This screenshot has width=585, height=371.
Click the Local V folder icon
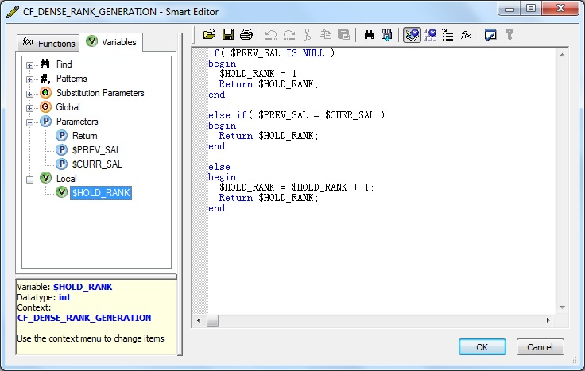click(x=45, y=178)
